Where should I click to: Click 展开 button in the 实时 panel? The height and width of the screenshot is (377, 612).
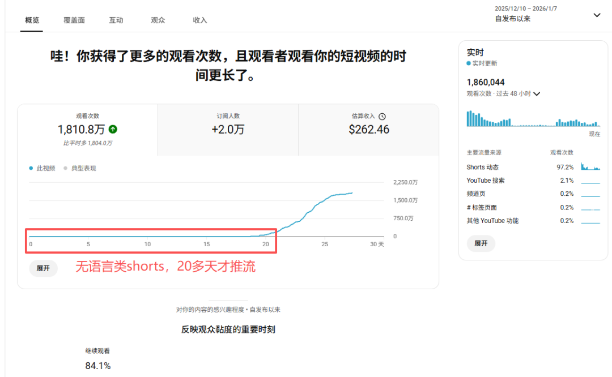coord(481,243)
